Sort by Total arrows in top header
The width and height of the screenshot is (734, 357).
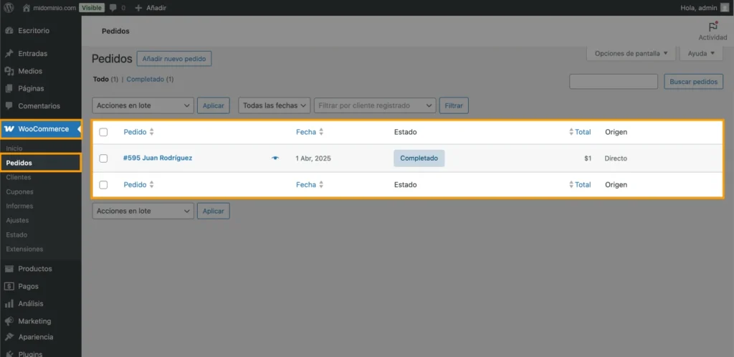coord(571,132)
